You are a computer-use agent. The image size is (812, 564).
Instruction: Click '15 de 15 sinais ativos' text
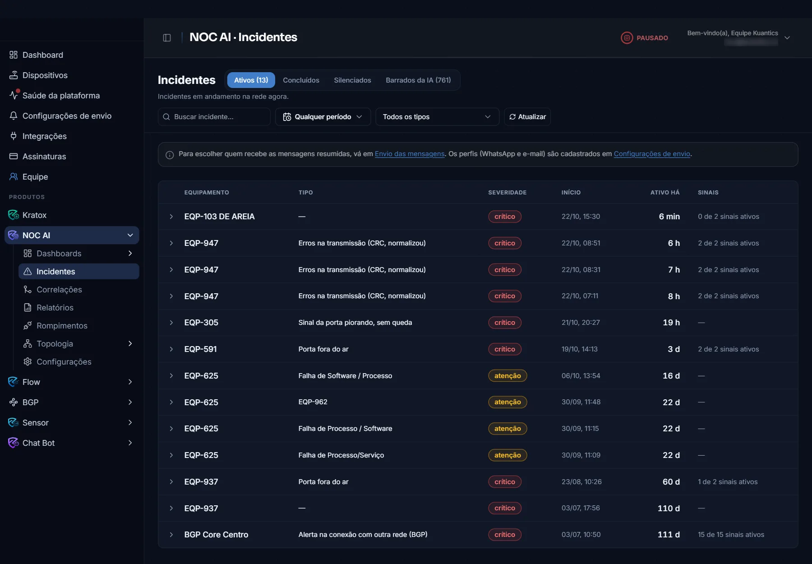pyautogui.click(x=731, y=535)
